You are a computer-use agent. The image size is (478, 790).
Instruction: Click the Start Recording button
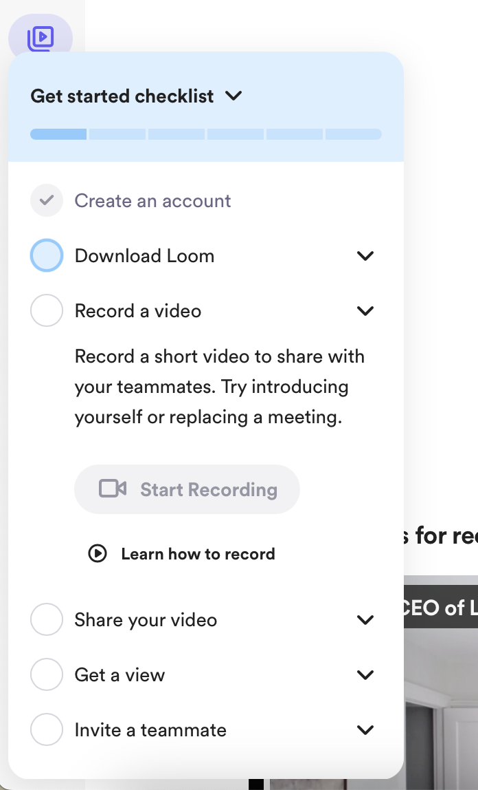click(x=187, y=489)
